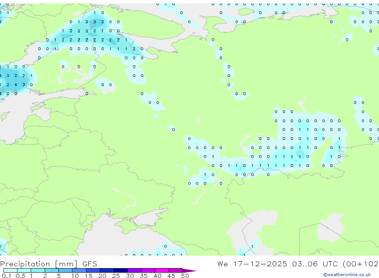Screen dimensions: 379x278
Task: Select the 'Precipitation [mm] GFS' title text
Action: tap(49, 264)
